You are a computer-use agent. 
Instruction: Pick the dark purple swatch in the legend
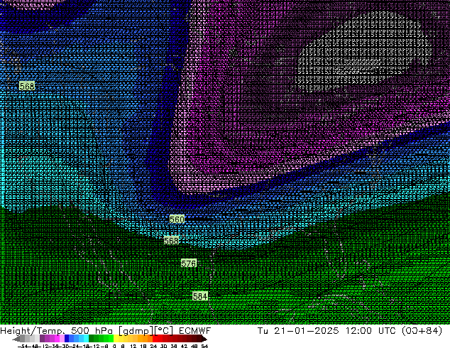pos(42,338)
